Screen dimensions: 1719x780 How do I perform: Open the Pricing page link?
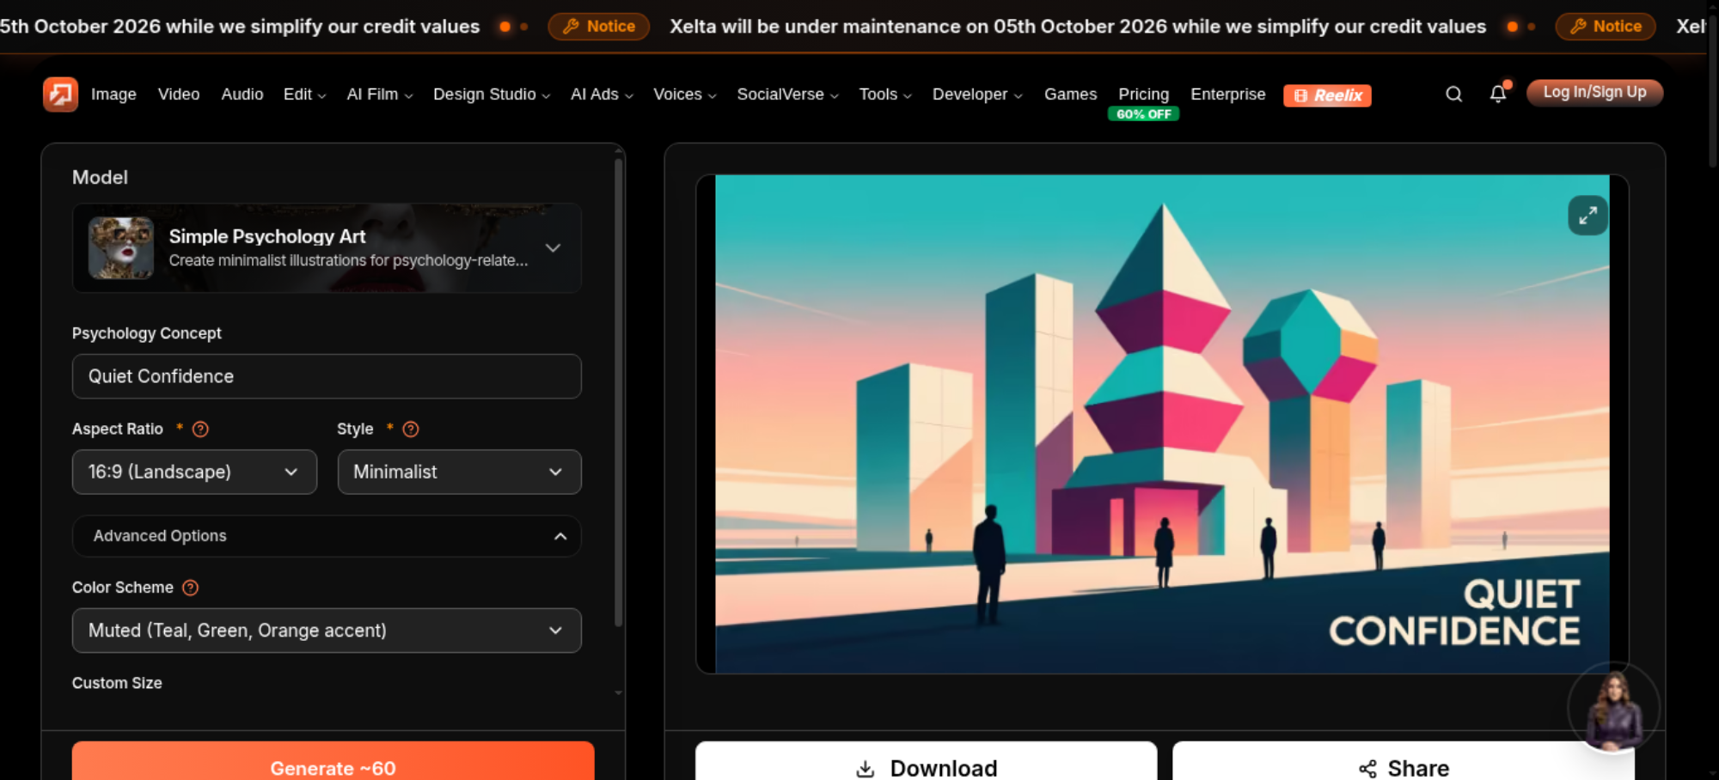[1143, 94]
